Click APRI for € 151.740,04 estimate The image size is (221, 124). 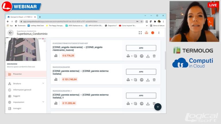(x=141, y=72)
